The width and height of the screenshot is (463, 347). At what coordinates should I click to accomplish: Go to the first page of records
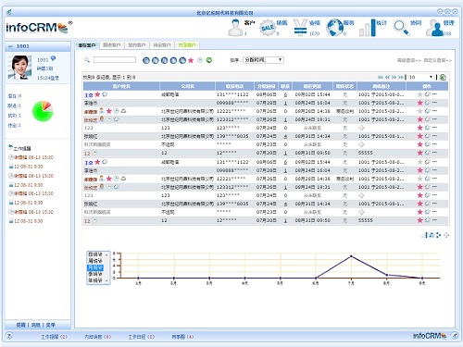[x=381, y=77]
